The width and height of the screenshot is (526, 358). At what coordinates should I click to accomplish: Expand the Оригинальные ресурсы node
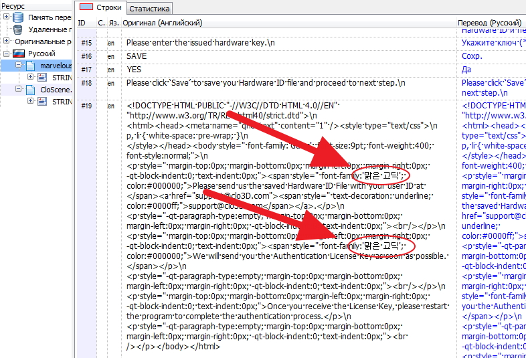(7, 41)
